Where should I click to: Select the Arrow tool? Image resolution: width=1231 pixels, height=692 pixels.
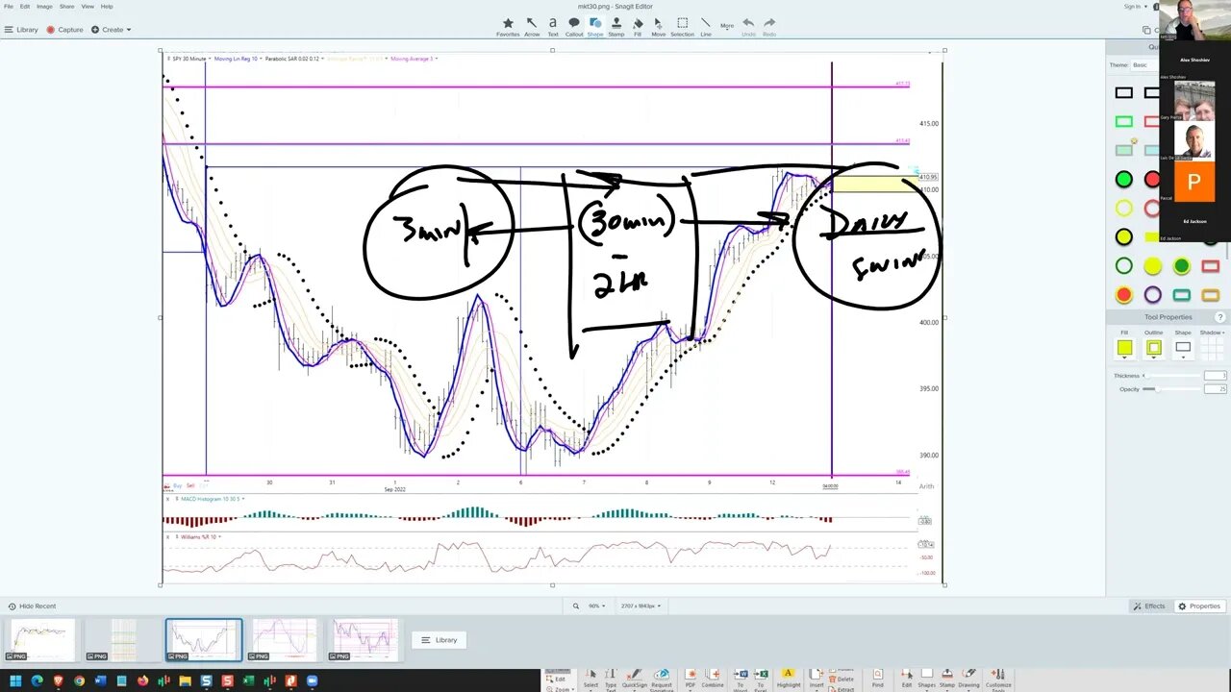tap(532, 27)
